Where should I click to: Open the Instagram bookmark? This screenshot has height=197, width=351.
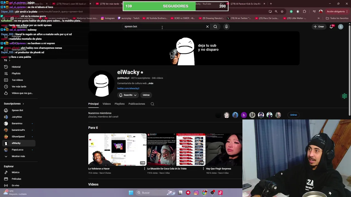108,18
